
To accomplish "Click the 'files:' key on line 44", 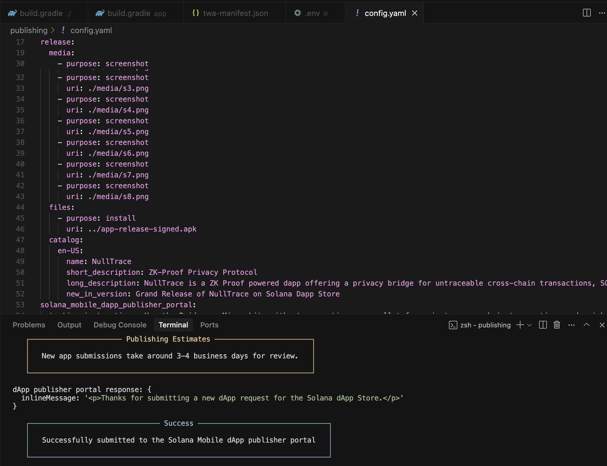I will 62,207.
